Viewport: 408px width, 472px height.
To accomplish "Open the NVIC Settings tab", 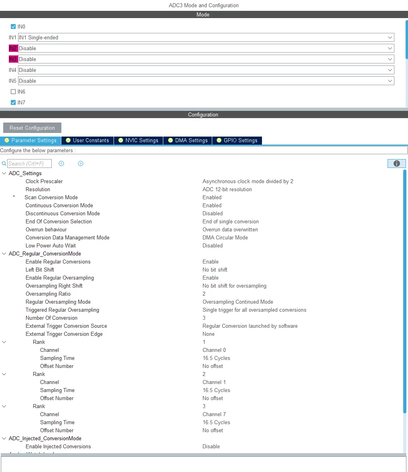I will (x=138, y=141).
